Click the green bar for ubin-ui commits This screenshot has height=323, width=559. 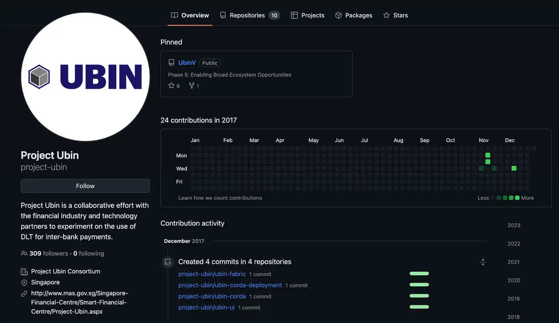point(419,307)
